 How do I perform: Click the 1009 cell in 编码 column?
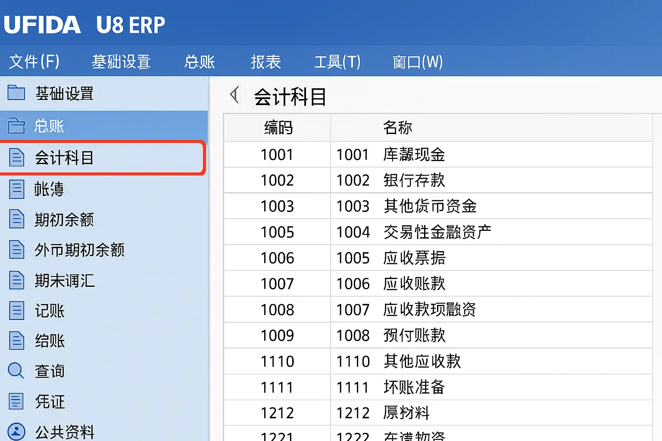pyautogui.click(x=277, y=335)
